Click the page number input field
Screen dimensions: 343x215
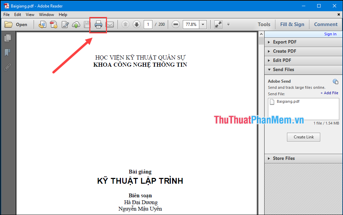(x=148, y=24)
